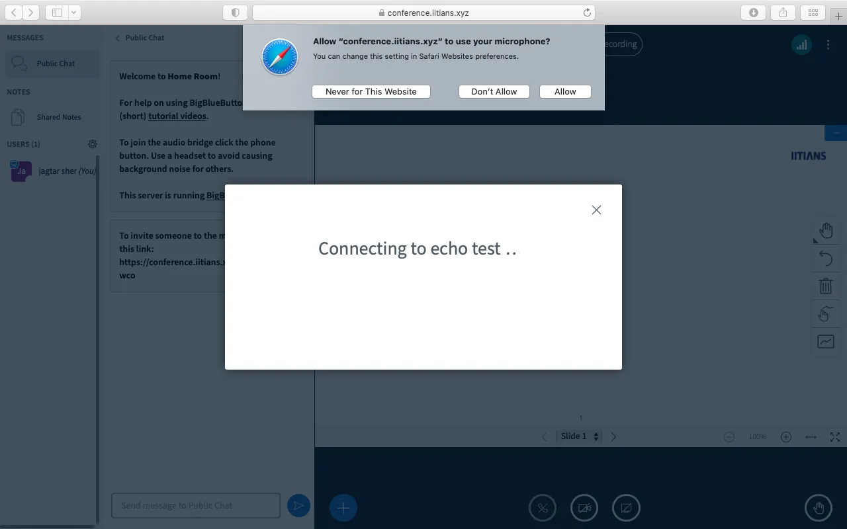The height and width of the screenshot is (529, 847).
Task: Open the connection status signal icon
Action: pos(802,44)
